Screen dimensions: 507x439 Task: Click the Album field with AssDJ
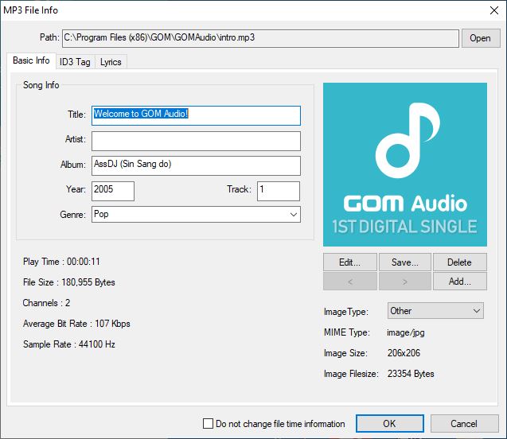click(x=196, y=165)
